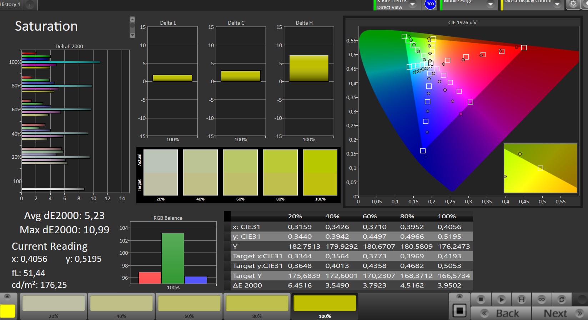The image size is (588, 320).
Task: Expand the Direct Display Control dropdown
Action: pyautogui.click(x=557, y=4)
